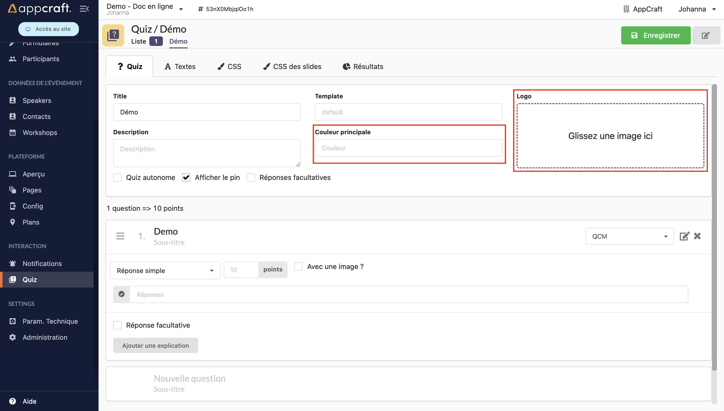Expand the Réponse simple dropdown
The width and height of the screenshot is (724, 411).
[165, 270]
